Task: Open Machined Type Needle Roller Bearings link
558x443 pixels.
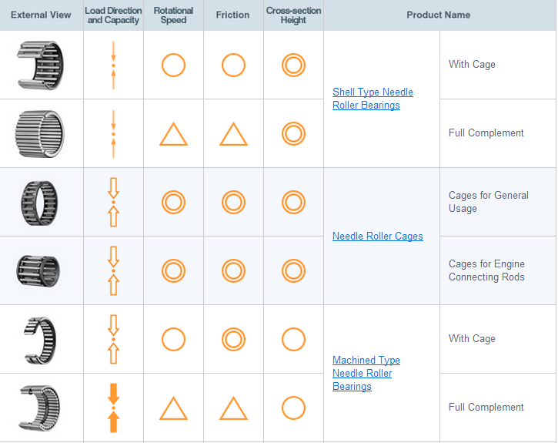Action: coord(366,373)
